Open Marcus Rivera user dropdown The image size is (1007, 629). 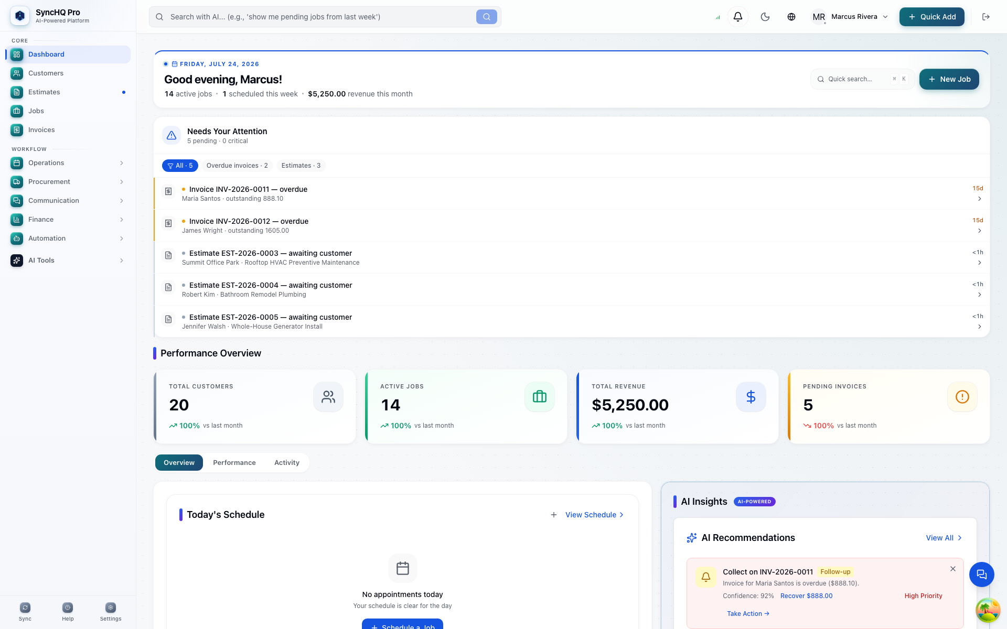pos(850,17)
